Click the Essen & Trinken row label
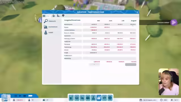 tap(69, 33)
